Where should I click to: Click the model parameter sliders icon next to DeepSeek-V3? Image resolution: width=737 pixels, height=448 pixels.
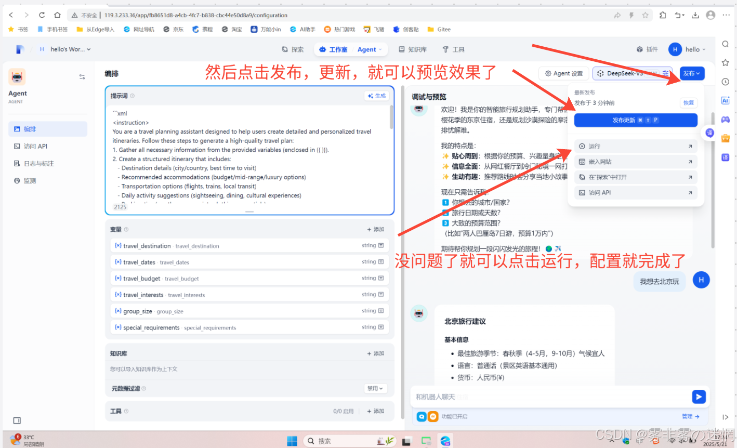tap(665, 73)
